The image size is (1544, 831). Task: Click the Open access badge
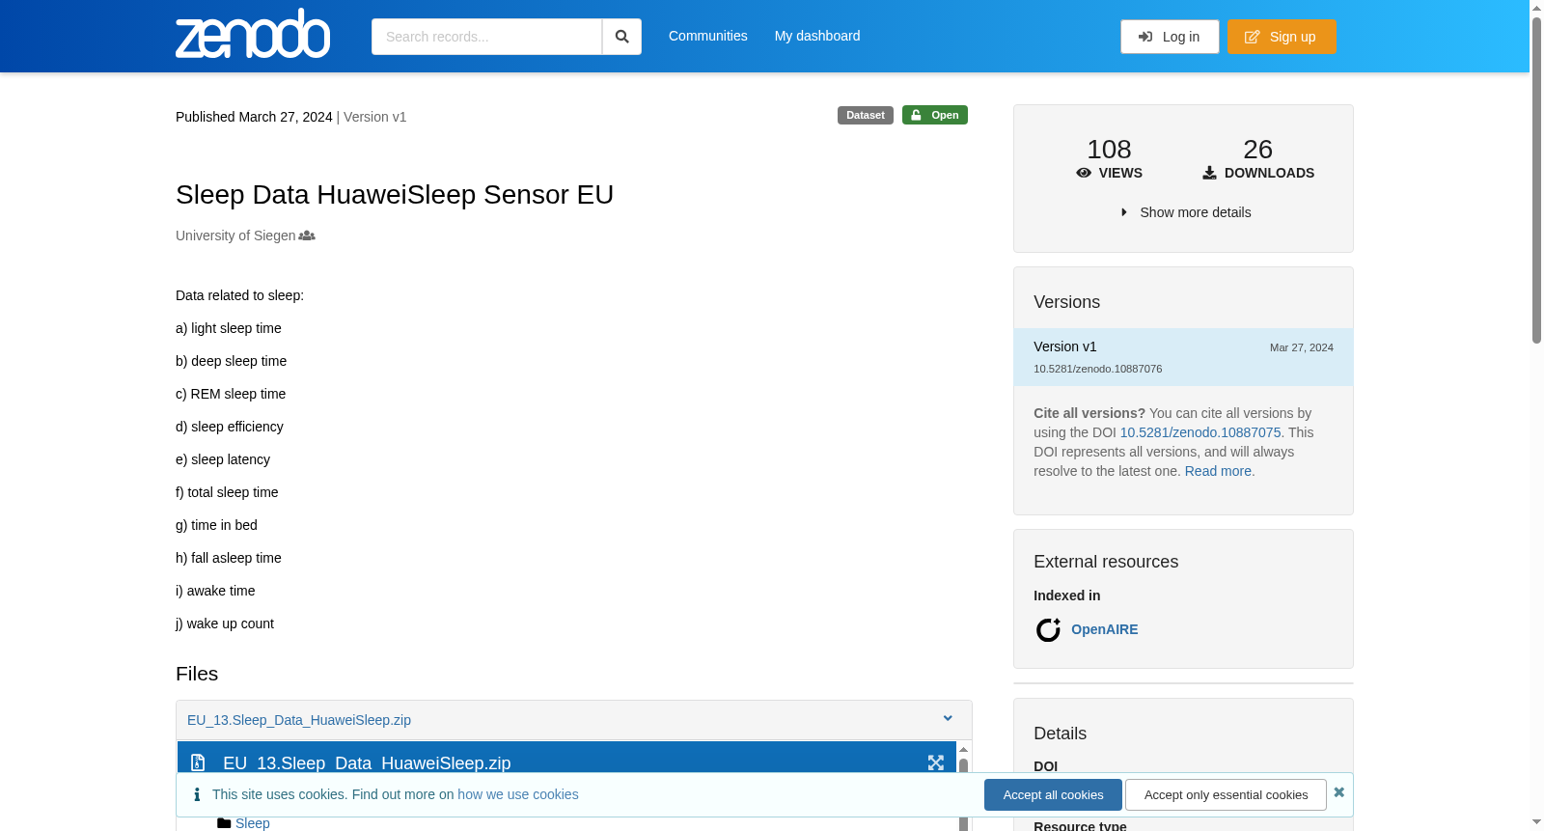(935, 115)
